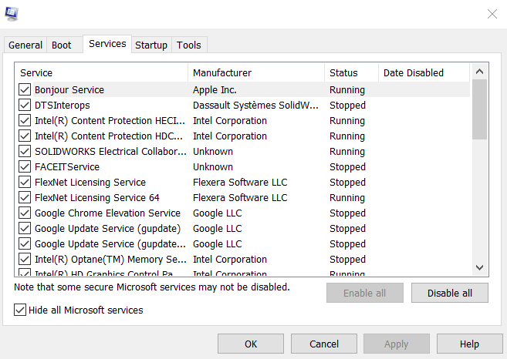This screenshot has height=359, width=507.
Task: Select the Bonjour Service row text
Action: 69,89
